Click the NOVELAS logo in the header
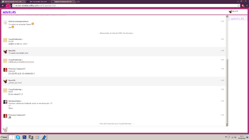The image size is (249, 140). 9,12
